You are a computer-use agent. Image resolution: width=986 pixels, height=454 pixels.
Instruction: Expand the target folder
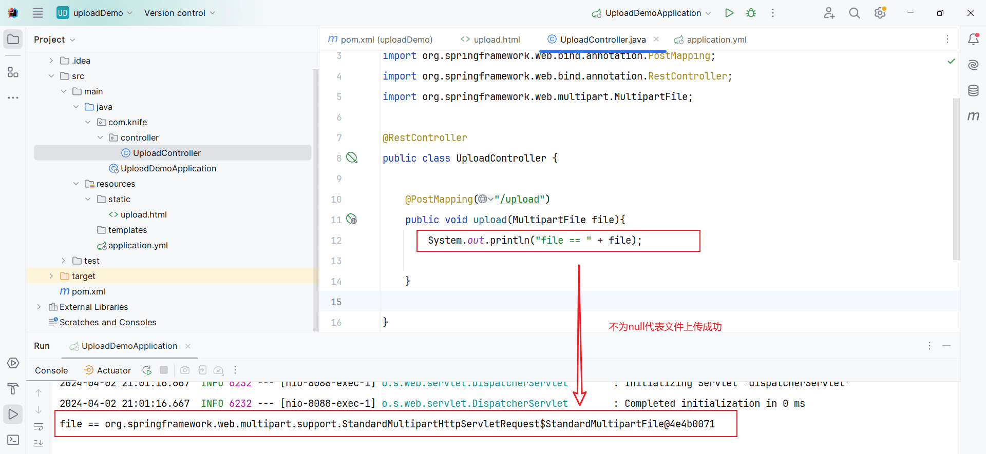(x=51, y=276)
